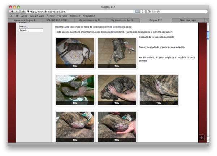Screen dimensions: 217x156
Task: Click sidebar 'Search...' label
Action: click(x=23, y=27)
